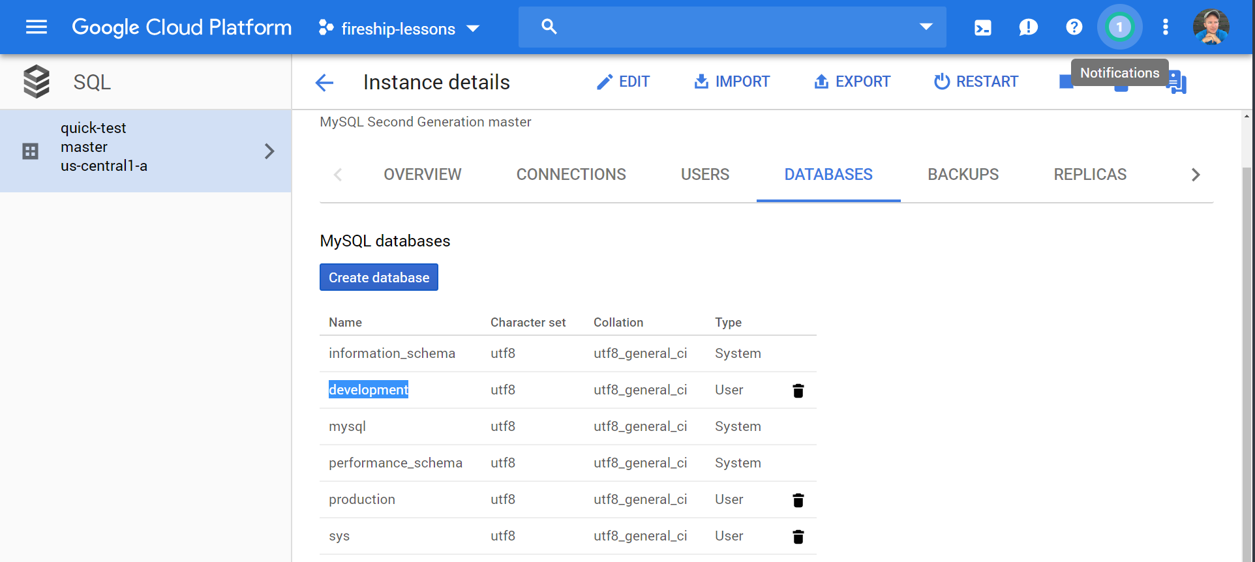
Task: Open the send feedback alert icon
Action: point(1028,27)
